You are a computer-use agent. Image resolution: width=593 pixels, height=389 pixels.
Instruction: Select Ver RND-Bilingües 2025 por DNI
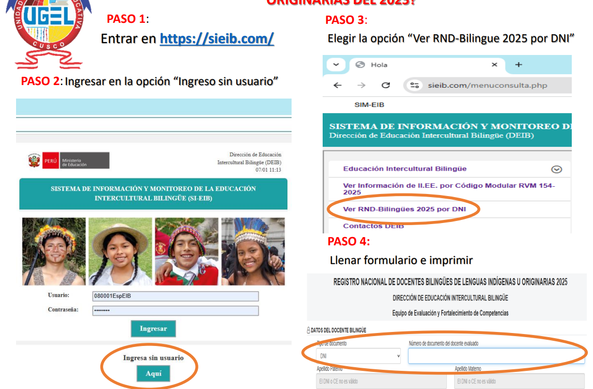pyautogui.click(x=404, y=209)
